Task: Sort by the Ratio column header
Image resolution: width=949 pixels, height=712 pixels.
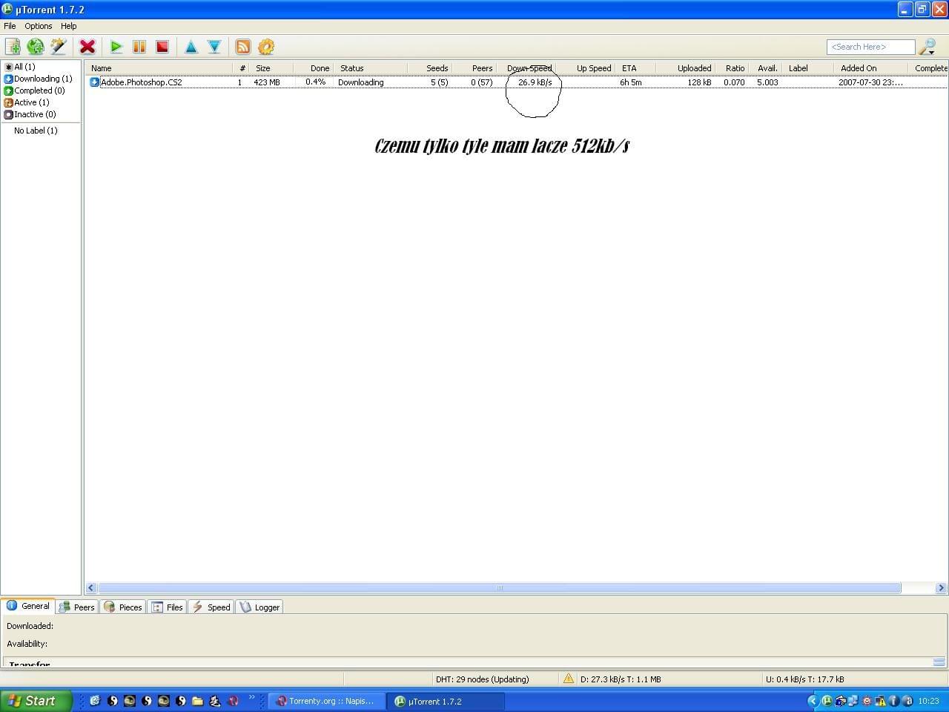Action: pyautogui.click(x=732, y=68)
